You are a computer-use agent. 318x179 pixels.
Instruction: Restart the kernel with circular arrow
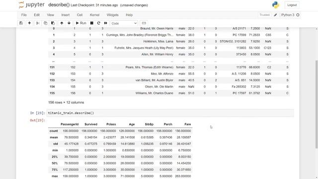[x=98, y=23]
